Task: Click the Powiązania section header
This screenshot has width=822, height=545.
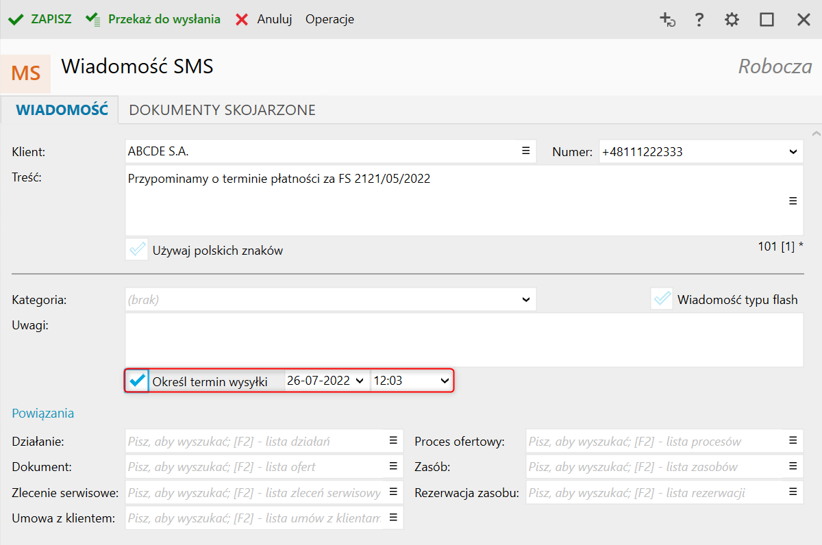Action: [x=43, y=413]
